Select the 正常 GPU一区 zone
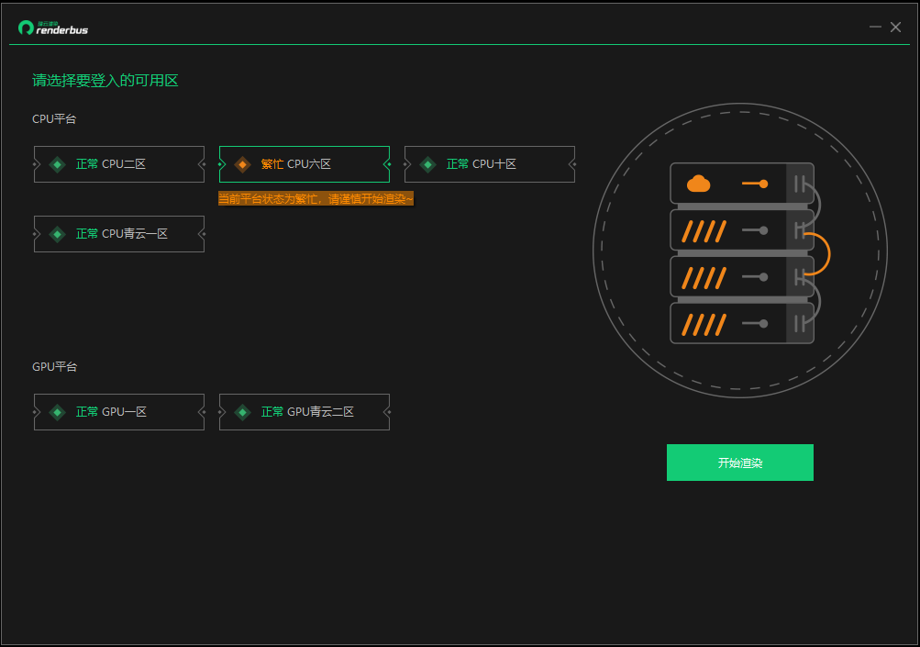Image resolution: width=920 pixels, height=647 pixels. (x=118, y=411)
